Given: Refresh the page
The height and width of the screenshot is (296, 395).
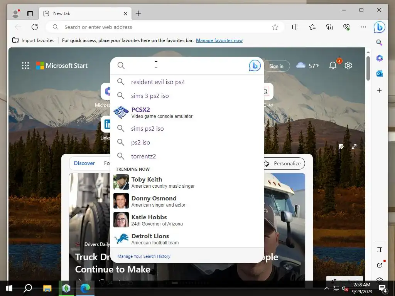Looking at the screenshot, I should click(35, 27).
